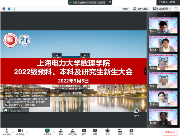Viewport: 180px width, 137px height.
Task: Expand video options arrow next to camera
Action: point(27,132)
